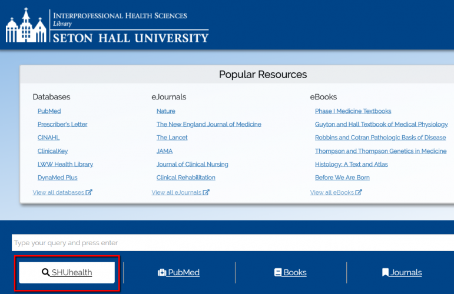Open Before We Are Born eBook
The height and width of the screenshot is (294, 454).
pyautogui.click(x=342, y=178)
